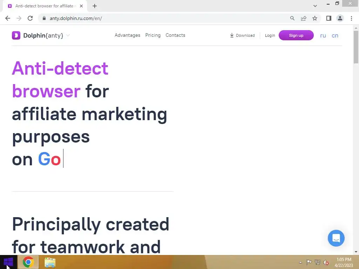Click the scrollbar down arrow
The image size is (359, 269).
[356, 252]
